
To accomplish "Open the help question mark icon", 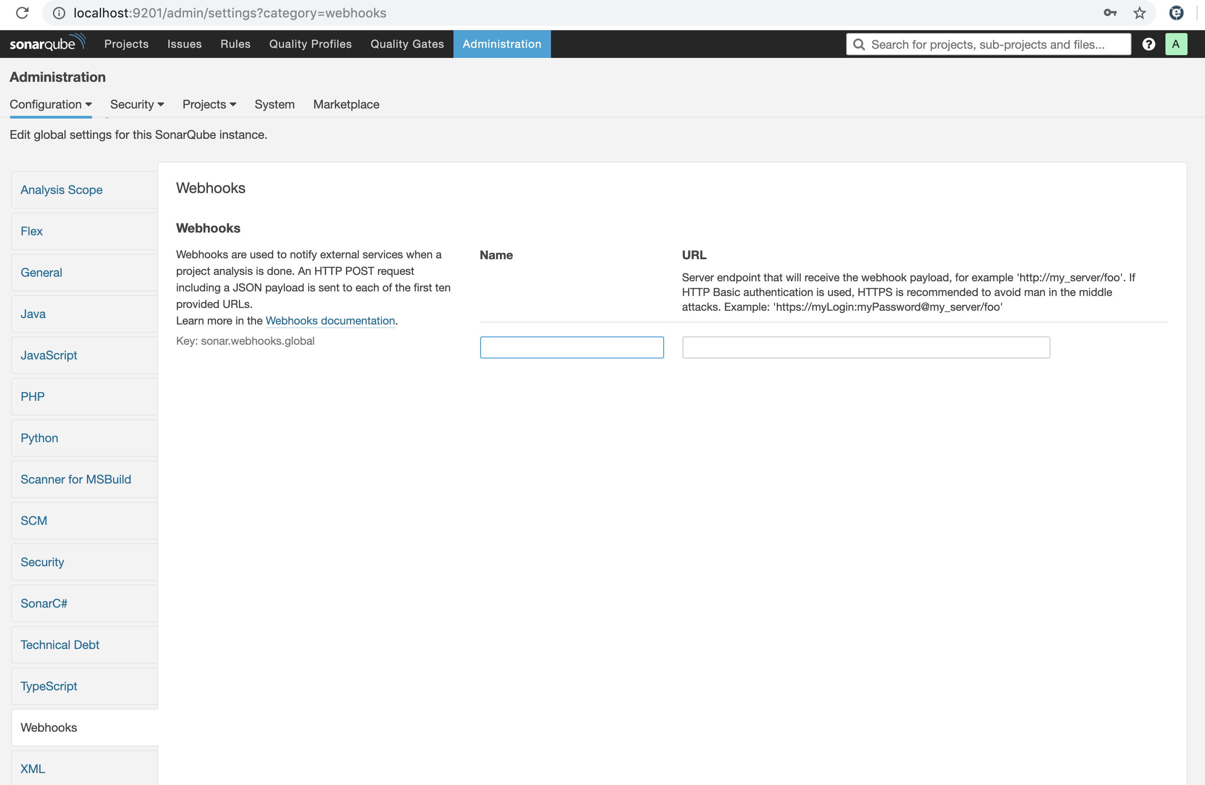I will (1148, 44).
